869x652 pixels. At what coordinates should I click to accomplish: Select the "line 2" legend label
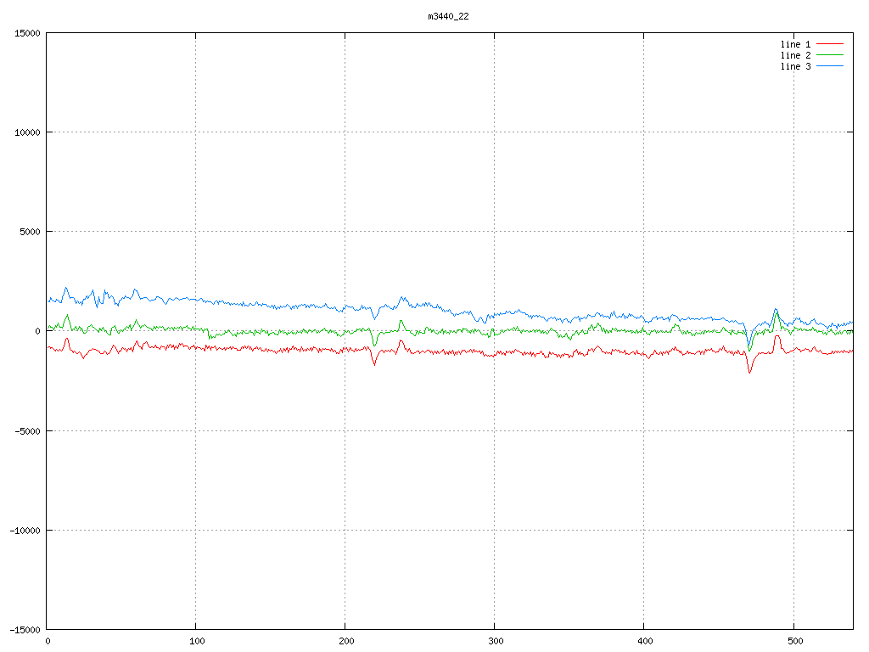(x=795, y=54)
